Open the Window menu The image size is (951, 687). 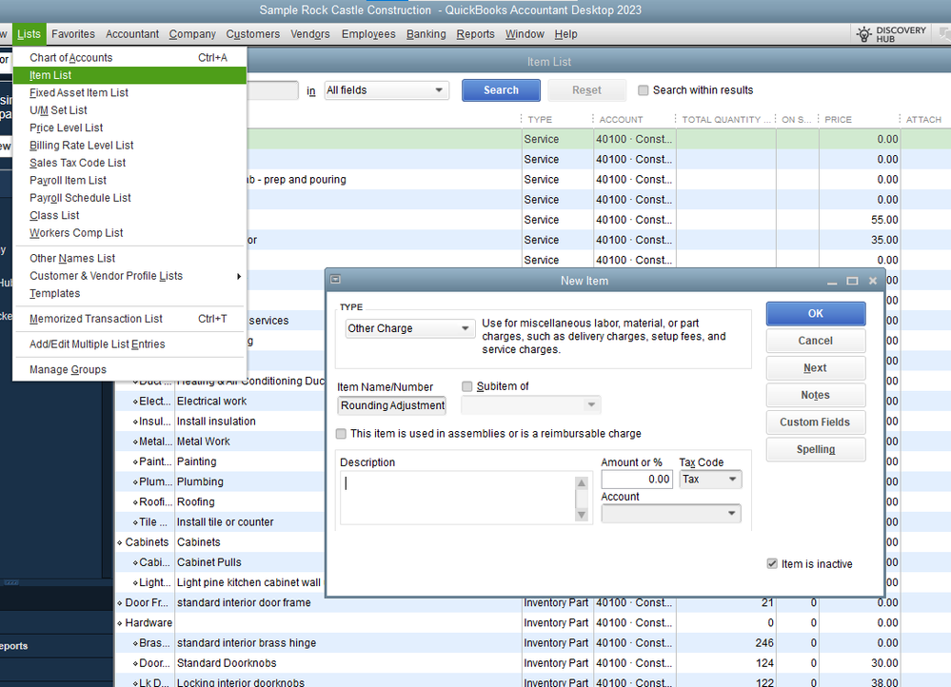(x=525, y=34)
